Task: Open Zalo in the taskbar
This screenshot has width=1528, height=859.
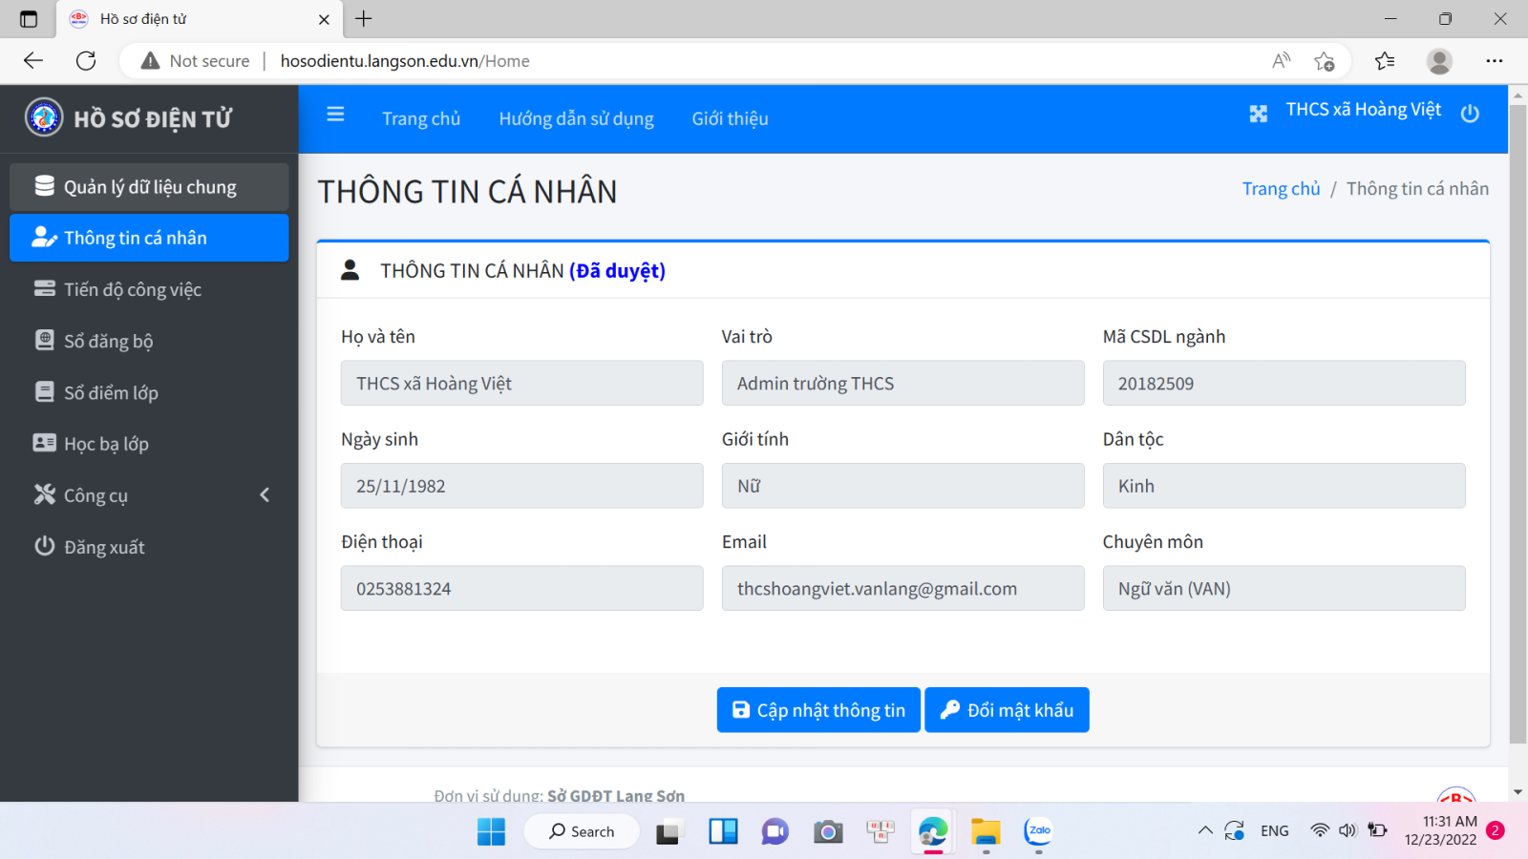Action: click(1038, 831)
